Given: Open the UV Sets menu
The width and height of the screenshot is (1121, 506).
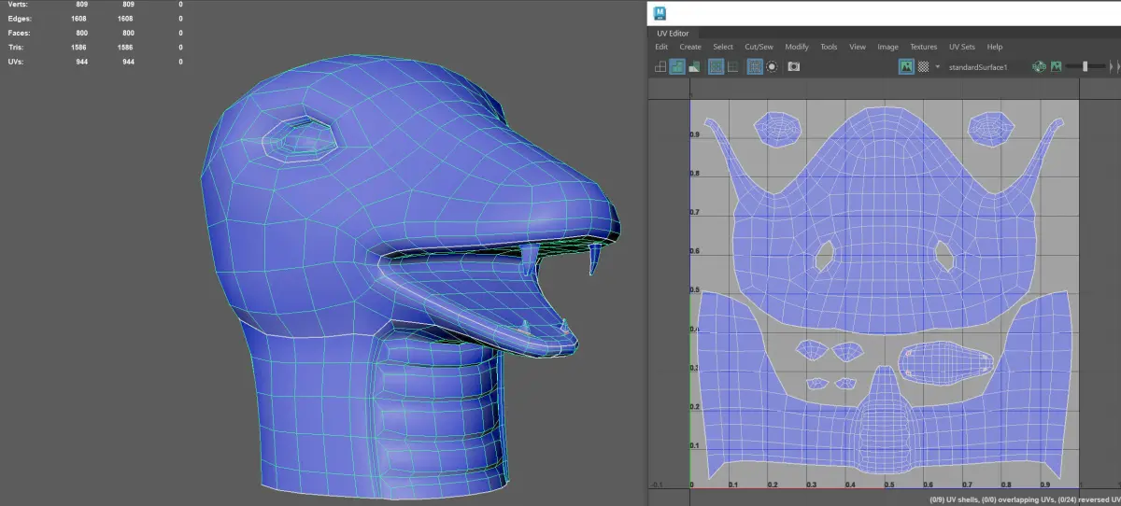Looking at the screenshot, I should (x=963, y=47).
